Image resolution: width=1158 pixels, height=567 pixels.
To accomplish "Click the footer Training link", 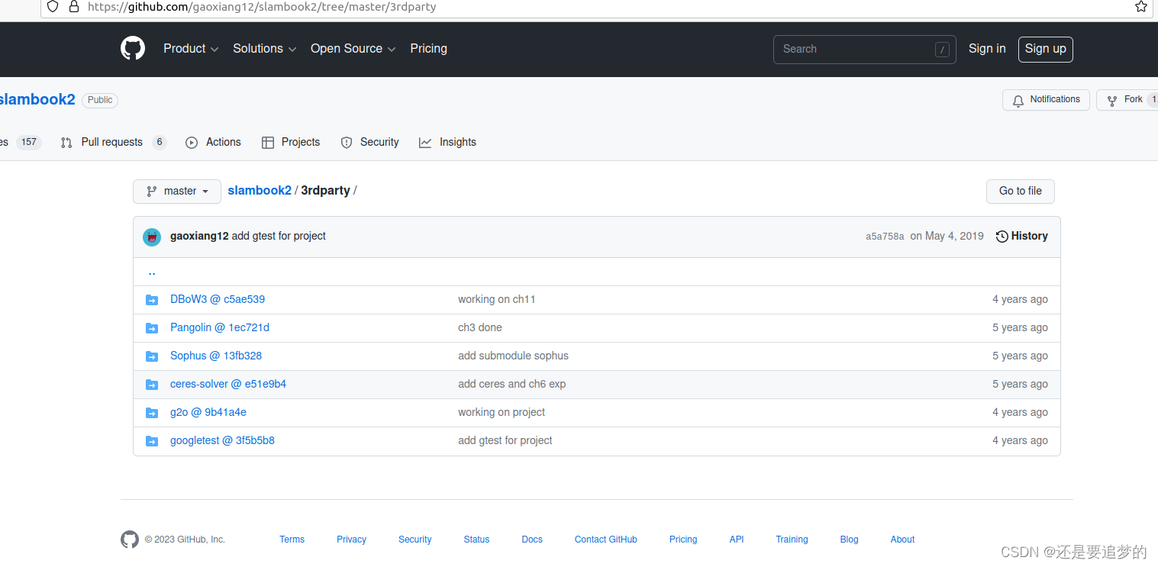I will [792, 540].
